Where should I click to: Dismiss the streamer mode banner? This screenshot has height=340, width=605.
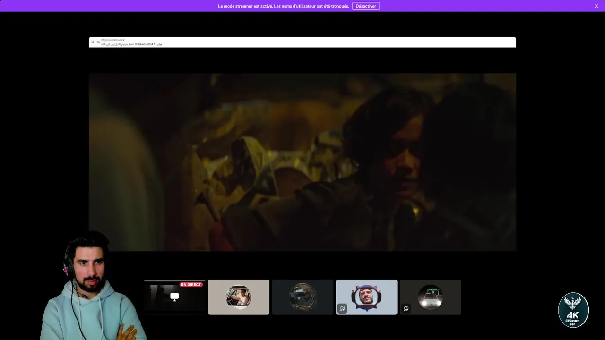[596, 6]
